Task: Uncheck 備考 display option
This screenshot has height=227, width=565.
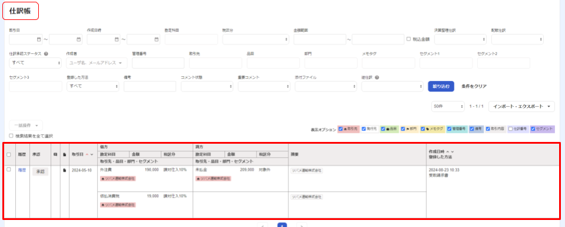Action: tap(472, 128)
